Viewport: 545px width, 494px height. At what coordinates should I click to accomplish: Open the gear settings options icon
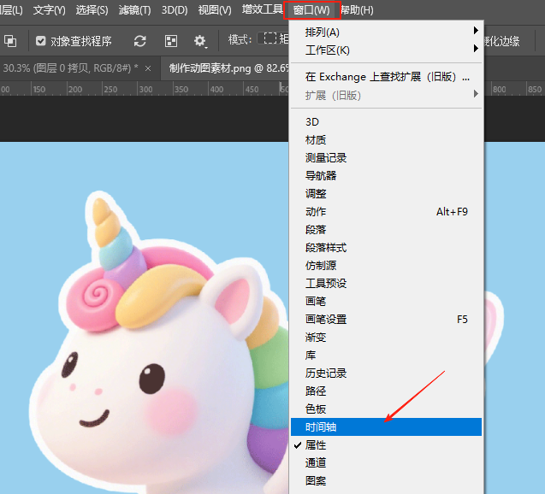coord(200,41)
